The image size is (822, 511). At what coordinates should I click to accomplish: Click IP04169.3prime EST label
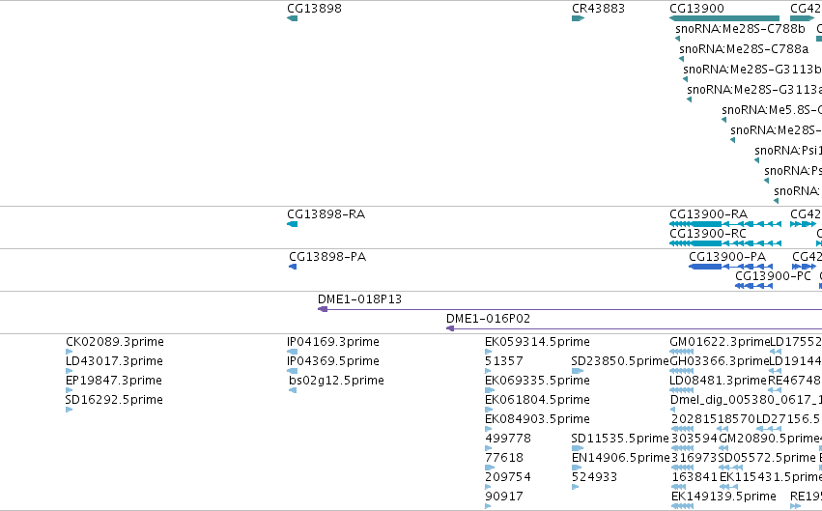pos(333,342)
